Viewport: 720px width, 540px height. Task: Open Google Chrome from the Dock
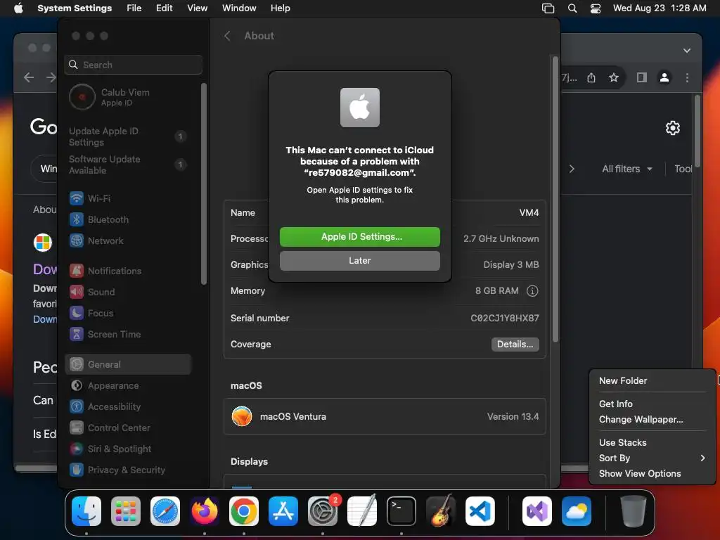pos(244,511)
